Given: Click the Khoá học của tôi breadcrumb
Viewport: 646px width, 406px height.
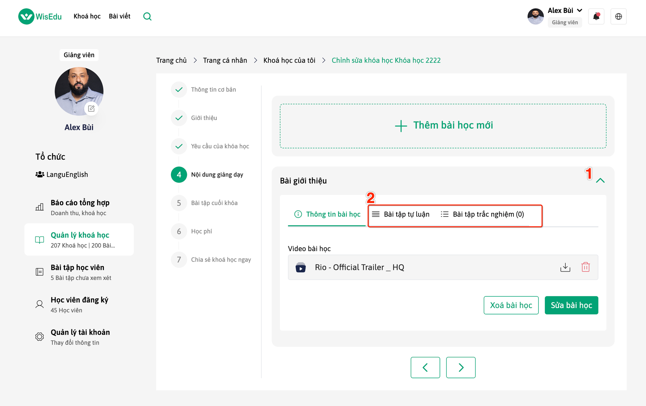Looking at the screenshot, I should click(289, 60).
